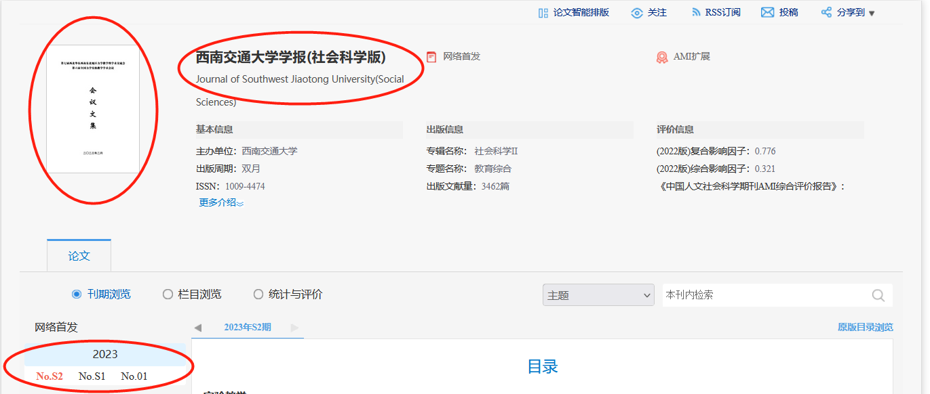This screenshot has width=930, height=394.
Task: Click the 网络首发 sidebar entry
Action: tap(56, 327)
